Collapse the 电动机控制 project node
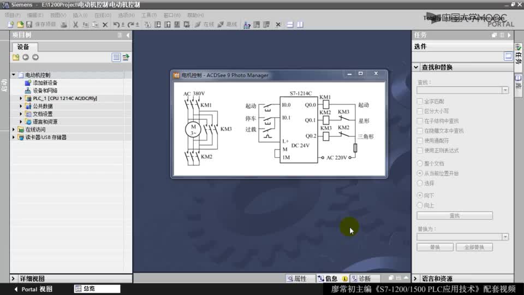Image resolution: width=524 pixels, height=295 pixels. click(13, 75)
